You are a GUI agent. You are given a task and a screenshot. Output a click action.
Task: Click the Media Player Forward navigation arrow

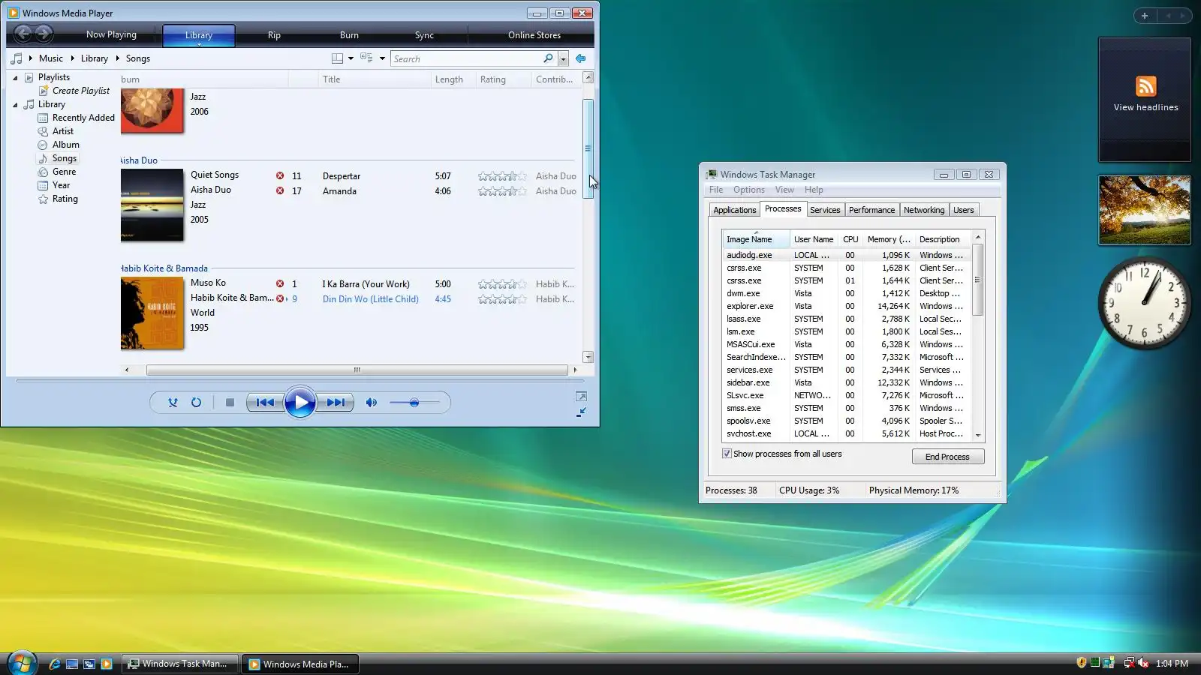tap(44, 33)
